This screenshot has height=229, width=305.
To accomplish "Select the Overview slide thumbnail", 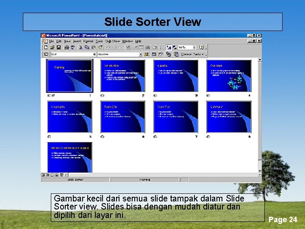I will point(229,76).
